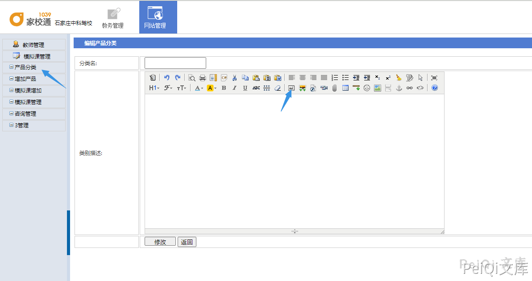This screenshot has width=532, height=281.
Task: Click the Copy icon
Action: pyautogui.click(x=245, y=77)
